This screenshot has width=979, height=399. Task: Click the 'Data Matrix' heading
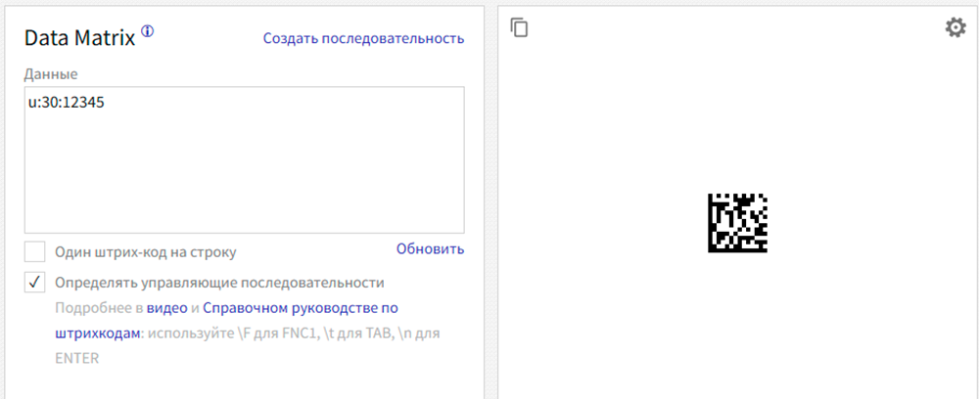tap(80, 39)
